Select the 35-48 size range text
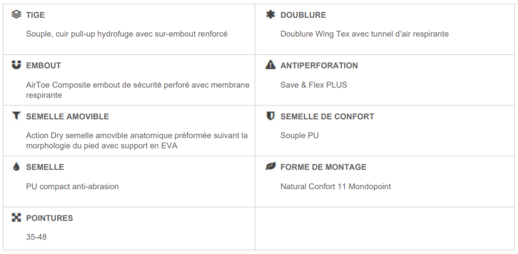 point(36,237)
